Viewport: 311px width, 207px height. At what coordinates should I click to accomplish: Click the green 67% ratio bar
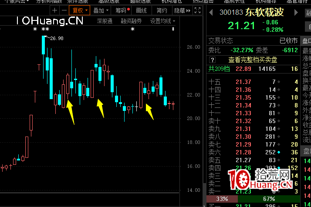[x=269, y=199]
